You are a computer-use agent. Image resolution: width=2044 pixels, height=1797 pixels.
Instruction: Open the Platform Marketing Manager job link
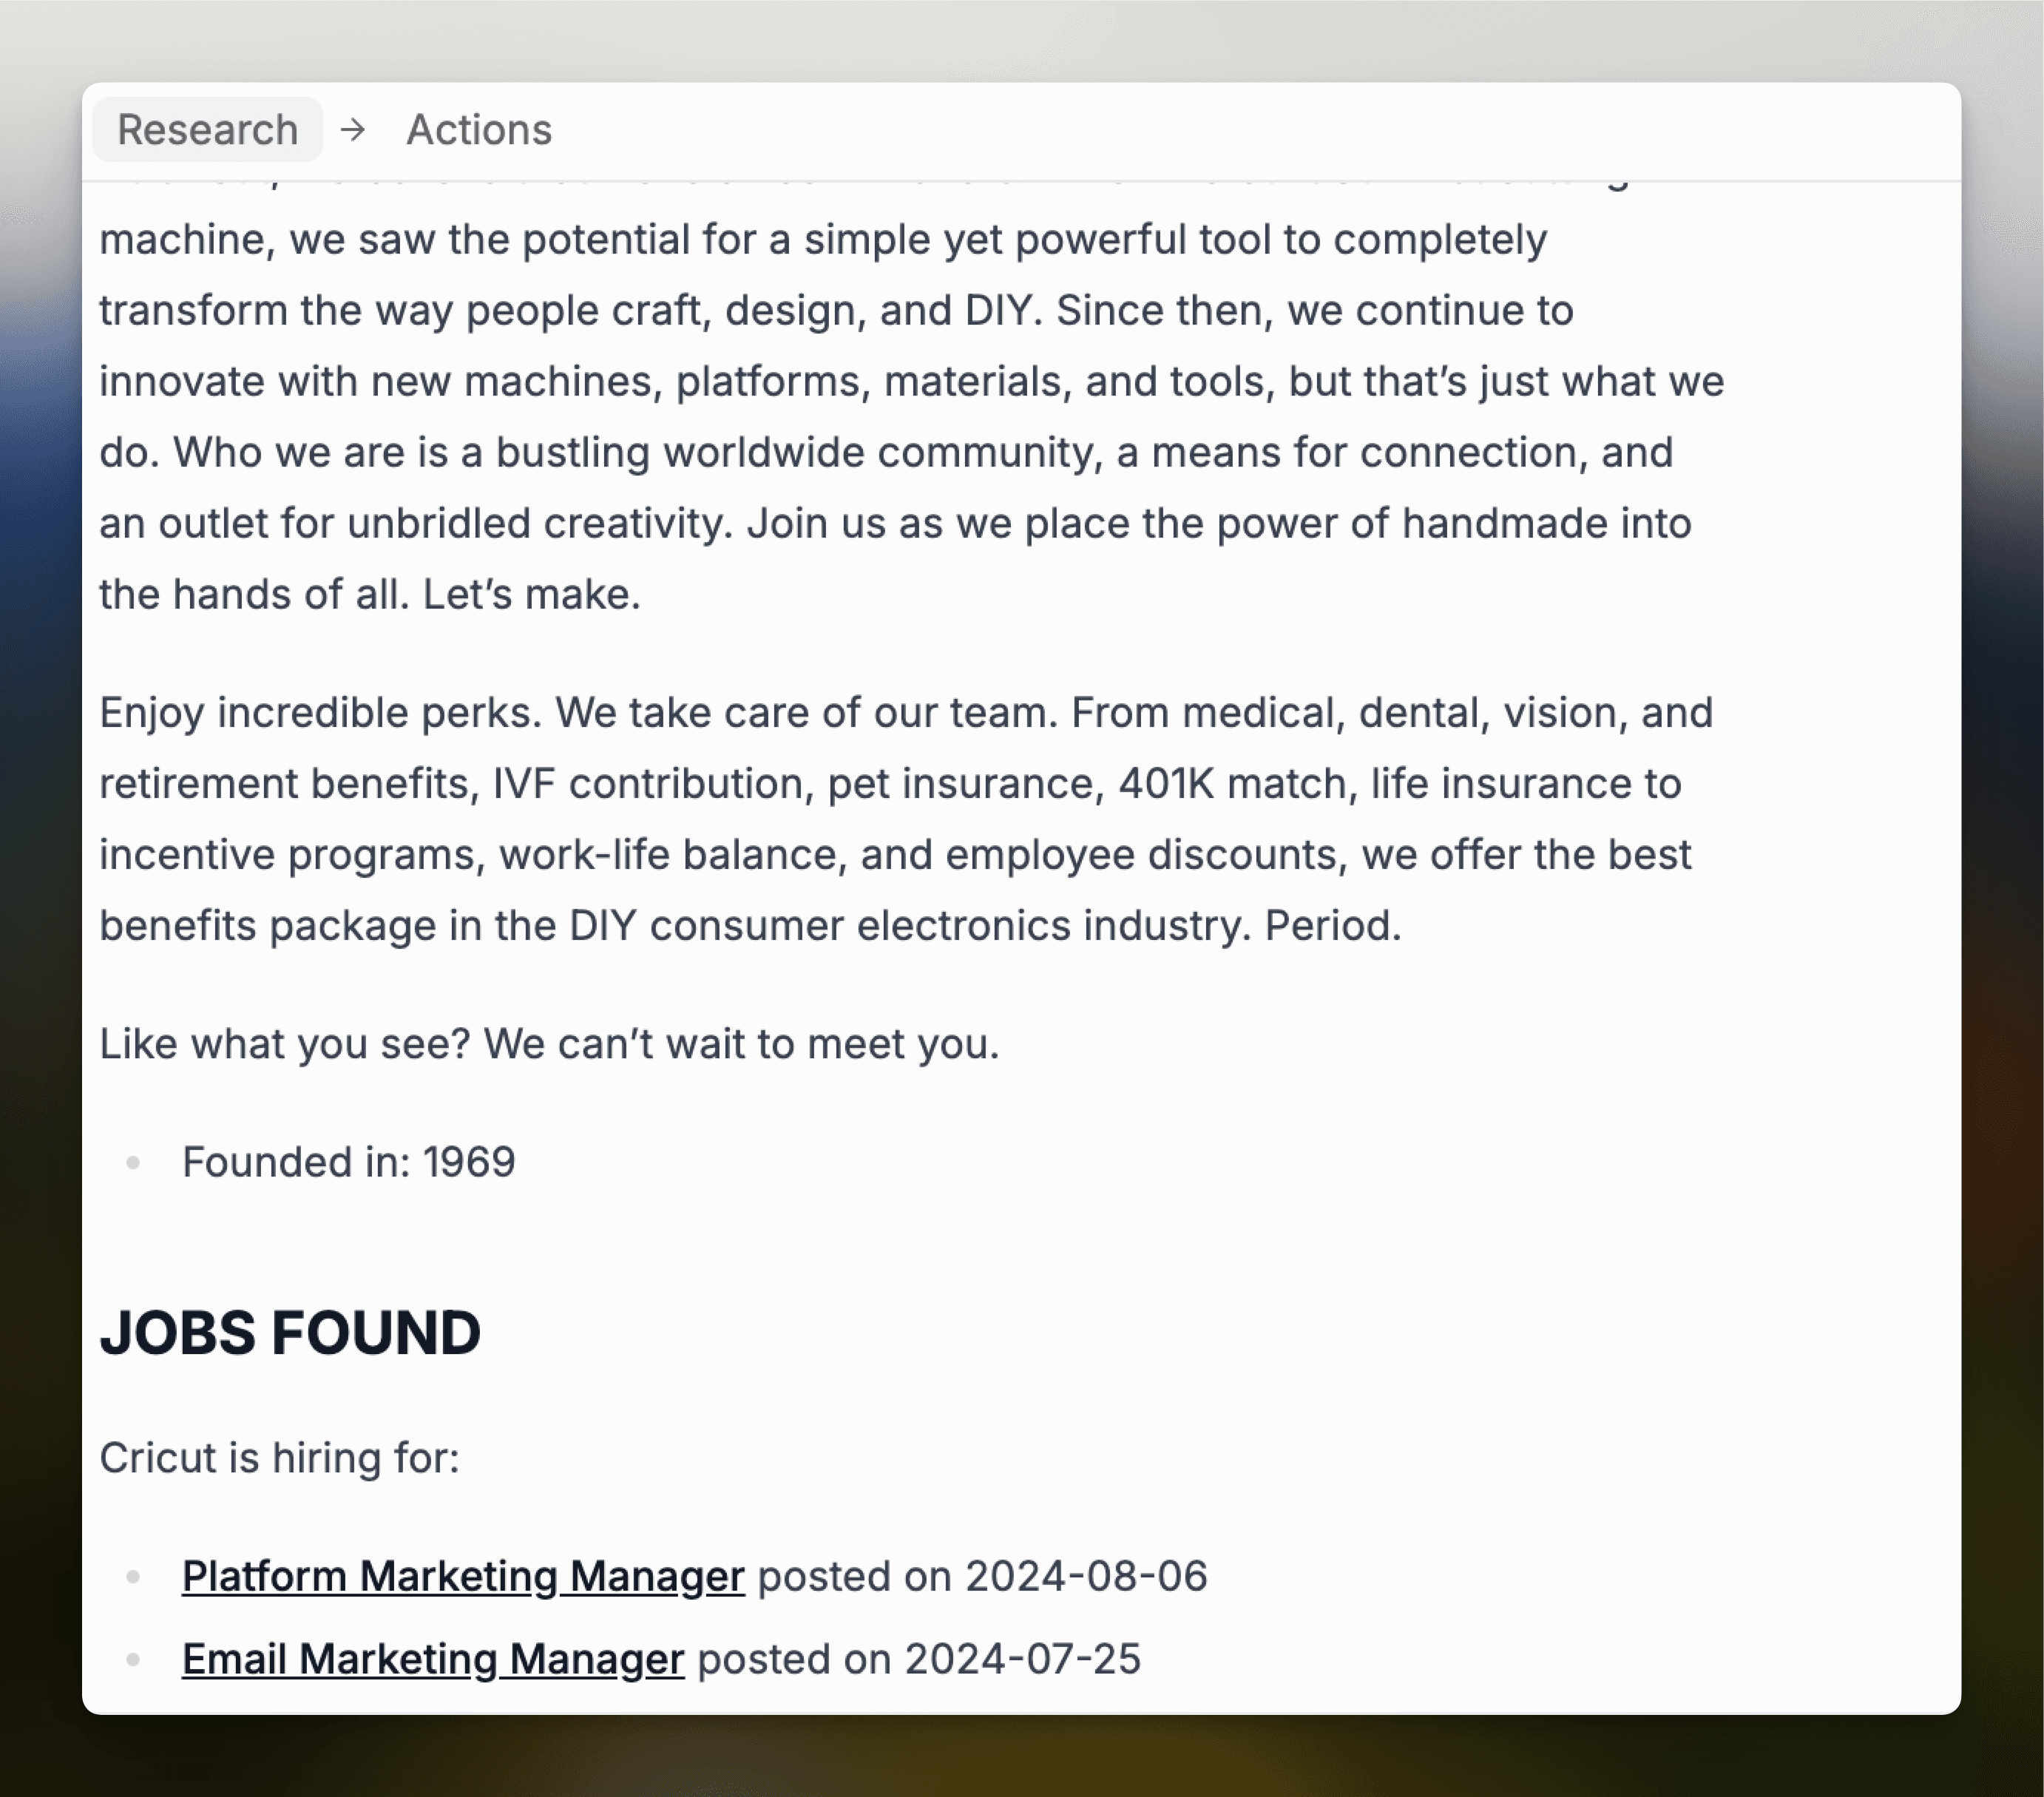tap(463, 1577)
